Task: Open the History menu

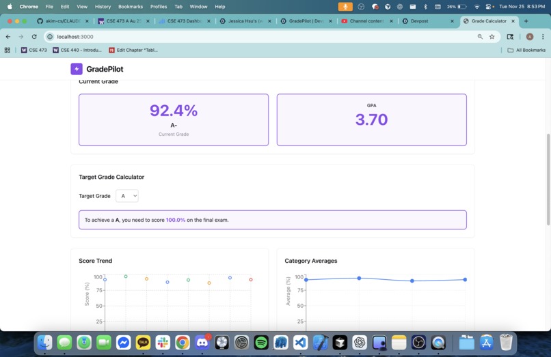Action: [x=103, y=6]
